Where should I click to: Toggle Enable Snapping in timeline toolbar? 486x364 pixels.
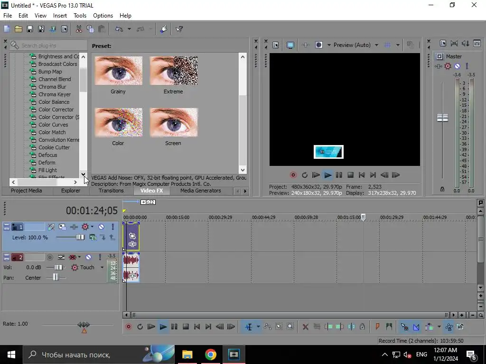click(x=404, y=327)
